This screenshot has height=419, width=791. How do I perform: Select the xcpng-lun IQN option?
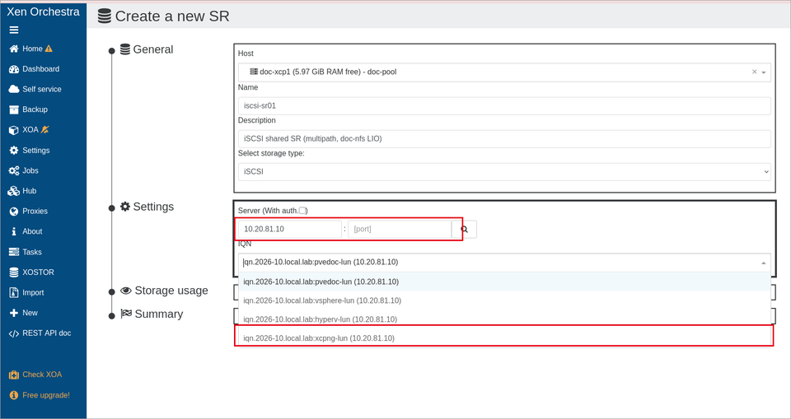[x=504, y=338]
